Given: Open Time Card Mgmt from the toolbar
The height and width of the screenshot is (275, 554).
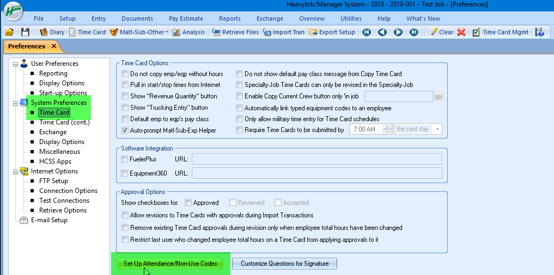Looking at the screenshot, I should (x=501, y=32).
